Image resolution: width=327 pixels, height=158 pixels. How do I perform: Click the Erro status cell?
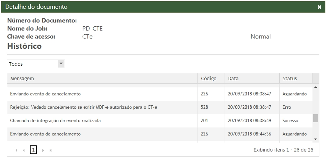287,107
